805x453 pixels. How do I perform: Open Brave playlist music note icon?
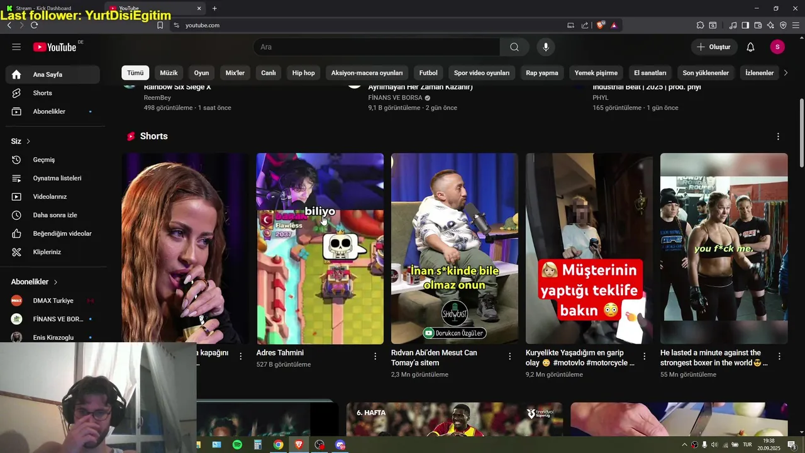[733, 25]
